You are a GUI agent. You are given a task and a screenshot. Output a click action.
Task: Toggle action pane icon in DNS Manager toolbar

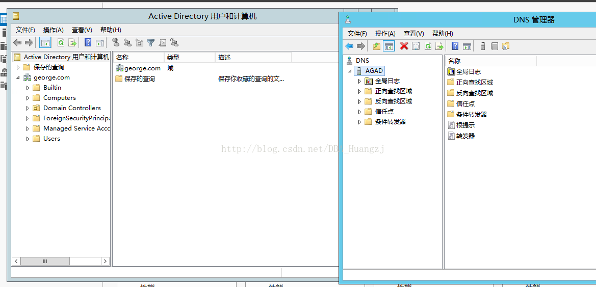467,46
